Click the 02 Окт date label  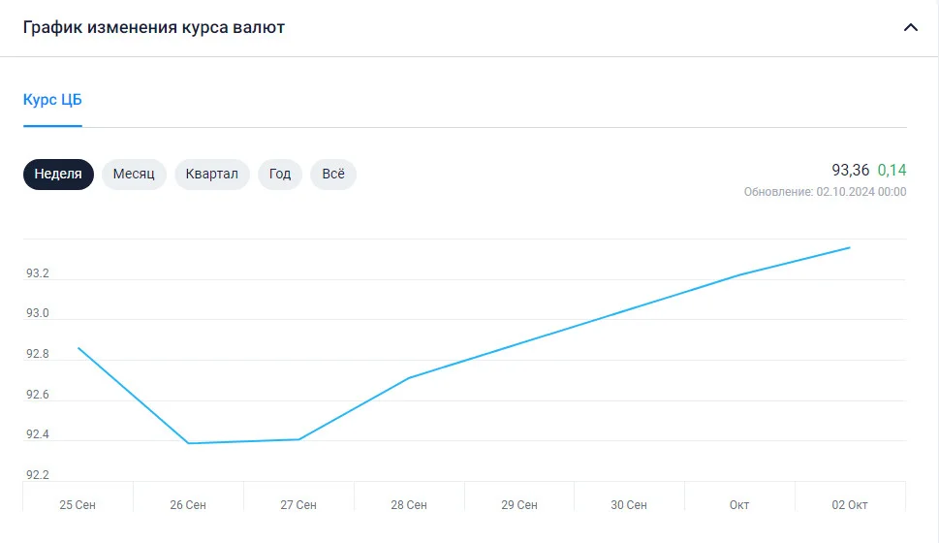coord(850,504)
